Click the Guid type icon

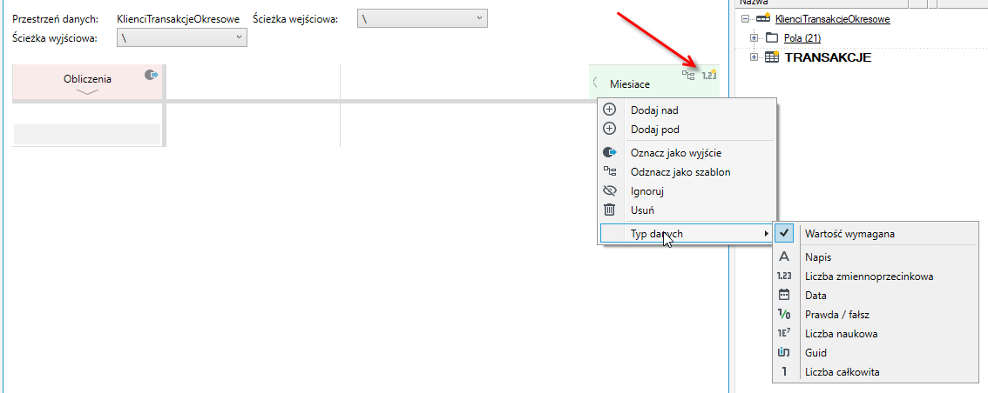[x=784, y=353]
